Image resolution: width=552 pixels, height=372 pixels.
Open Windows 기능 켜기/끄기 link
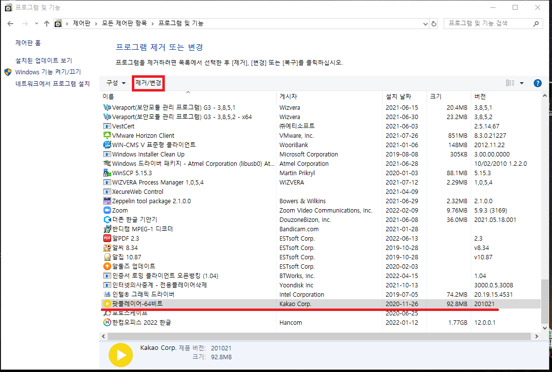(48, 72)
